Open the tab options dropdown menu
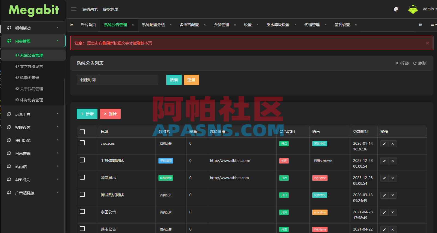The width and height of the screenshot is (437, 233). pyautogui.click(x=433, y=25)
